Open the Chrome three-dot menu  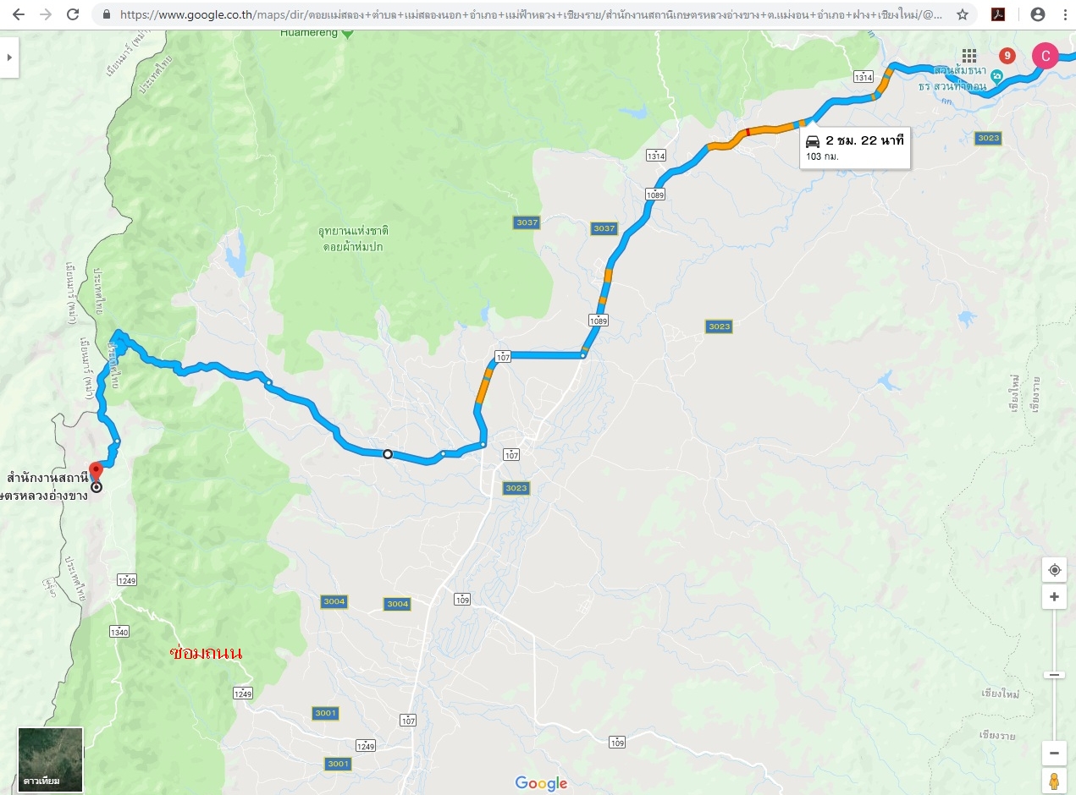tap(1065, 14)
